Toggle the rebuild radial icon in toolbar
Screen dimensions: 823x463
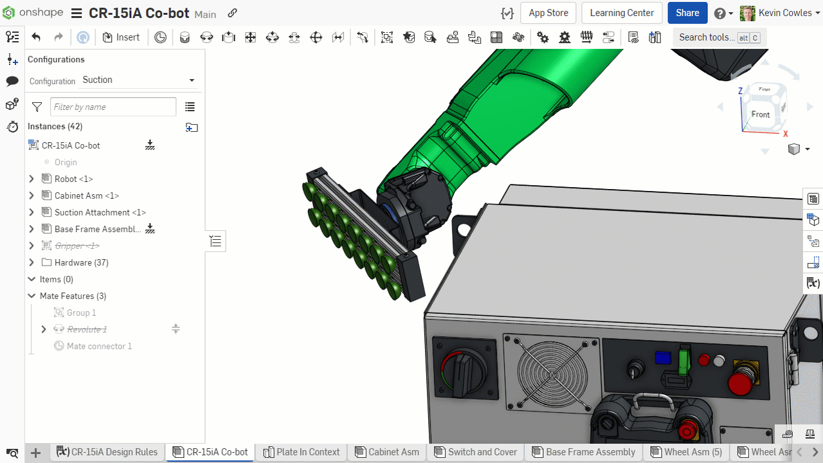click(83, 37)
